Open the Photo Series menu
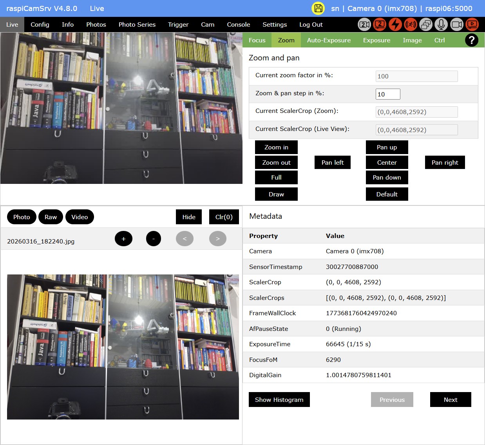The width and height of the screenshot is (485, 445). click(137, 24)
